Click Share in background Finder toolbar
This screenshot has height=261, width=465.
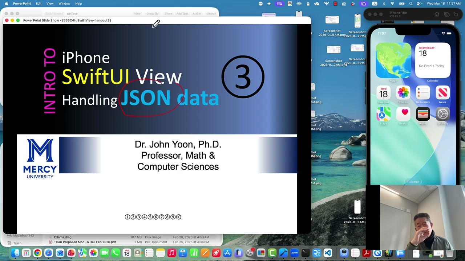[168, 14]
